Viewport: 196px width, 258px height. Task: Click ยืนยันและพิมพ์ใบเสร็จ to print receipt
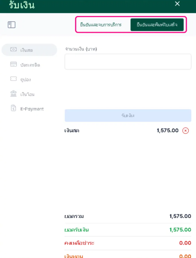pos(157,25)
